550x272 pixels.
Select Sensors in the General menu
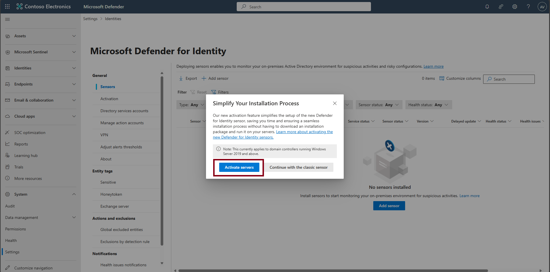108,87
